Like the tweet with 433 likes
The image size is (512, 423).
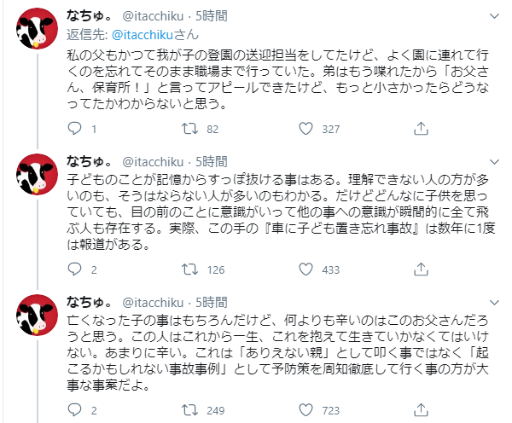[x=306, y=269]
